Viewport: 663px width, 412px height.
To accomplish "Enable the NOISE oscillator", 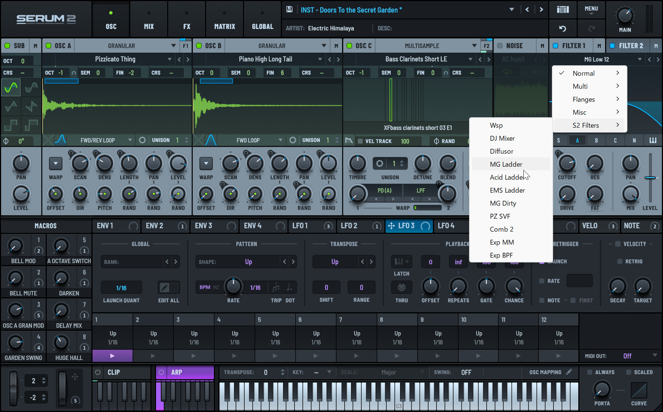I will (500, 46).
